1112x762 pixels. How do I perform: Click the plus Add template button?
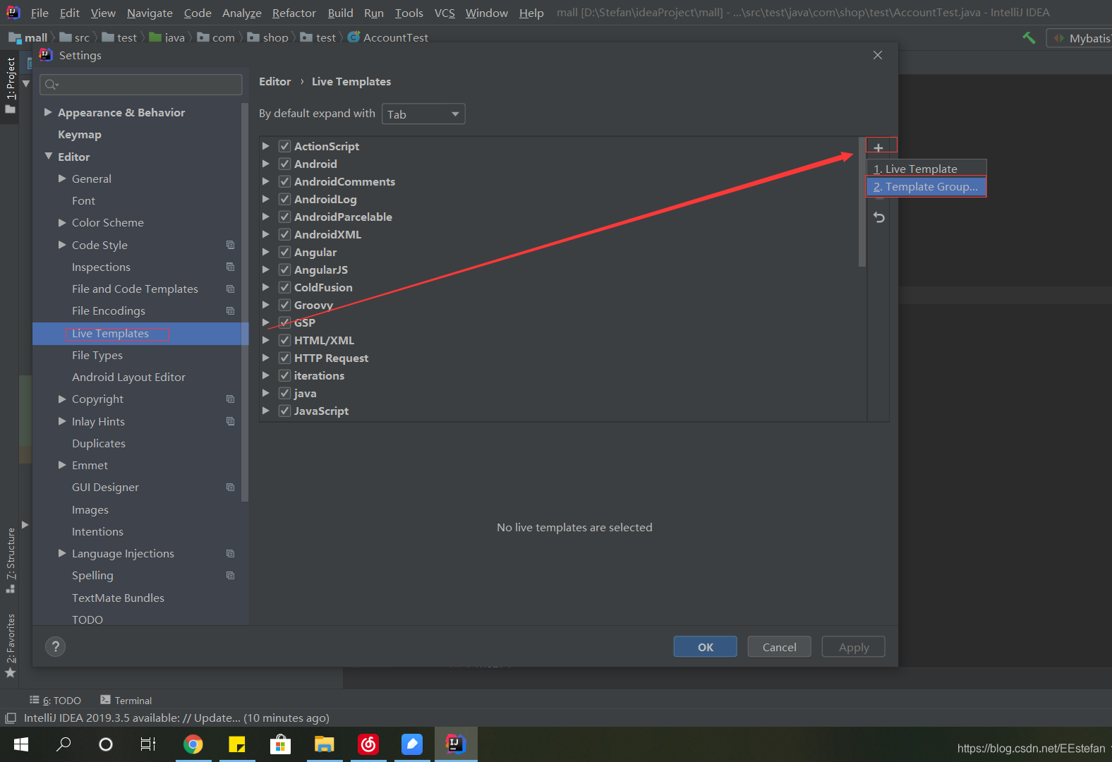point(878,147)
